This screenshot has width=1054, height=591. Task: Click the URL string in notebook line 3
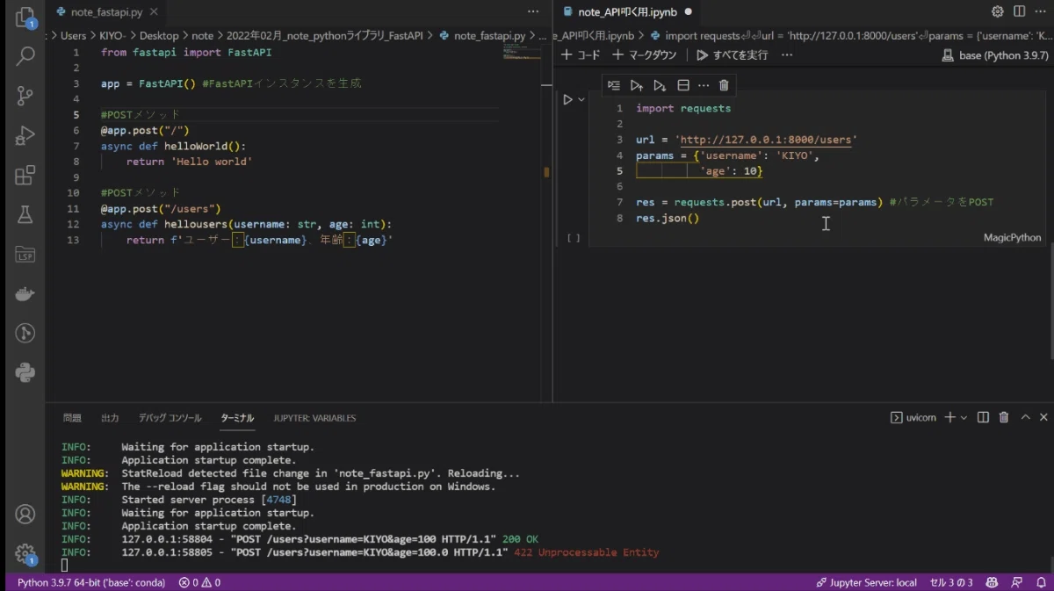tap(766, 140)
